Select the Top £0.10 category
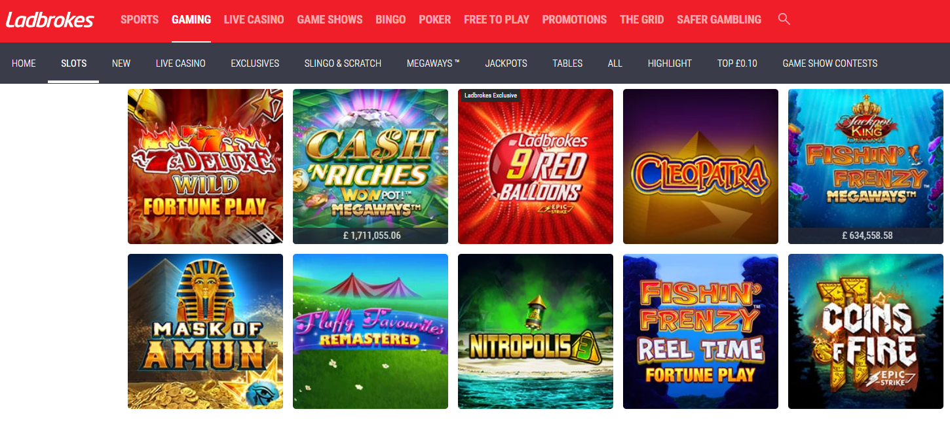The width and height of the screenshot is (950, 424). point(737,63)
